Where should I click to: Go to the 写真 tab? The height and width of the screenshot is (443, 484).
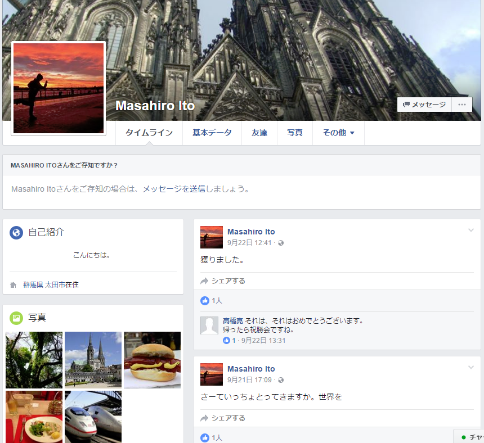coord(295,133)
